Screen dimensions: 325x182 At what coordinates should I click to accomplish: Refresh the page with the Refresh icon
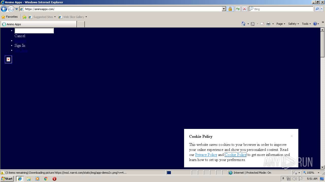click(238, 9)
